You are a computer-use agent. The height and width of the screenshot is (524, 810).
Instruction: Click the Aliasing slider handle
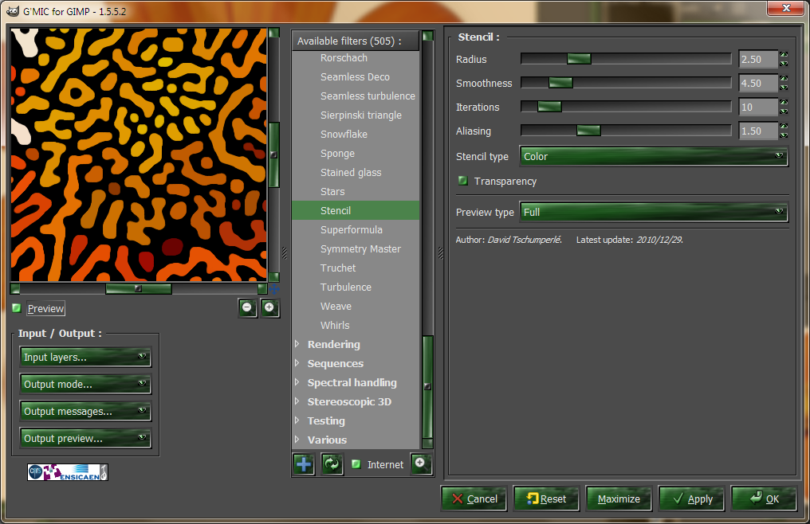coord(588,131)
